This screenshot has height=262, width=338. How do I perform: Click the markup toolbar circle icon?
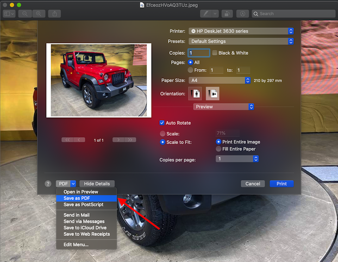coord(243,14)
